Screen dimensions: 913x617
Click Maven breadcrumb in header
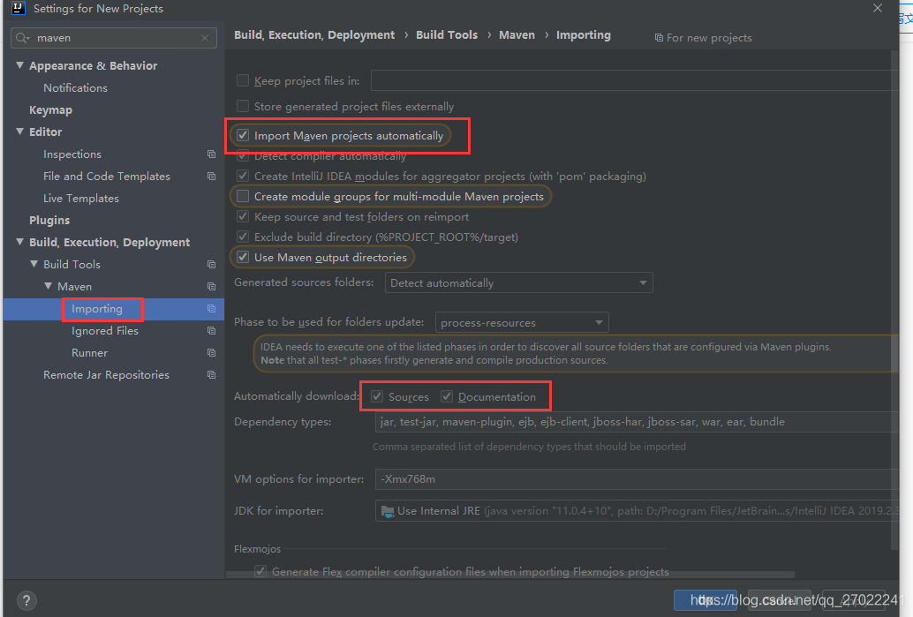point(517,35)
